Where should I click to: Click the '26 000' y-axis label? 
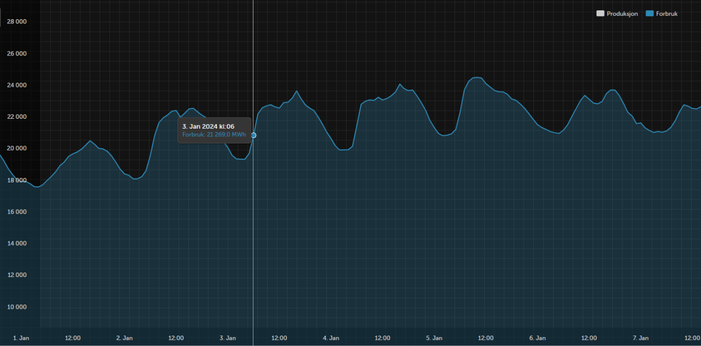(17, 54)
